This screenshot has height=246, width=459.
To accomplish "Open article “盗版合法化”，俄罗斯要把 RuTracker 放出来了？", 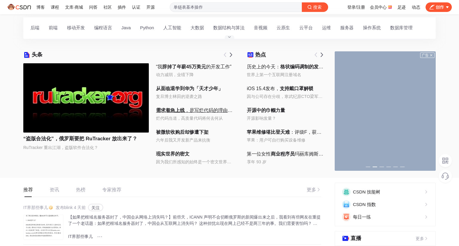I will pyautogui.click(x=80, y=139).
